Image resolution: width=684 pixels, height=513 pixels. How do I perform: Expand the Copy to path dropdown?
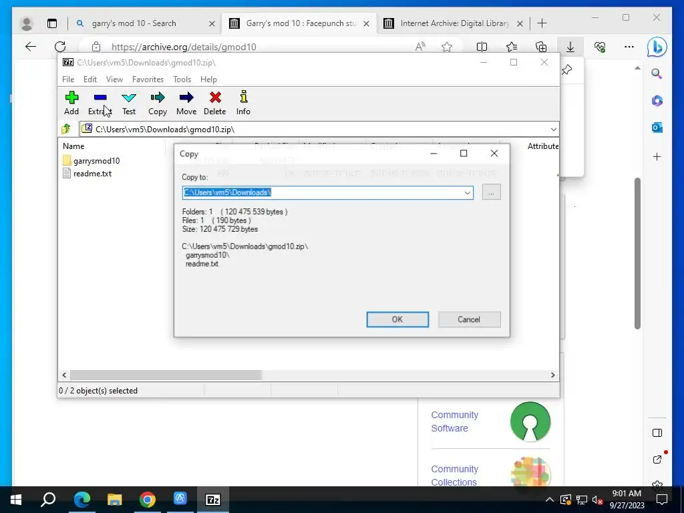467,192
